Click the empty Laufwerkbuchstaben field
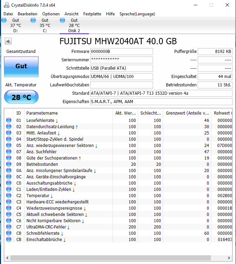This screenshot has width=236, height=264. (122, 85)
